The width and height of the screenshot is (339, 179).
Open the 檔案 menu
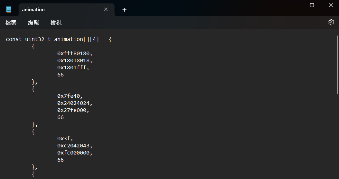pyautogui.click(x=11, y=23)
